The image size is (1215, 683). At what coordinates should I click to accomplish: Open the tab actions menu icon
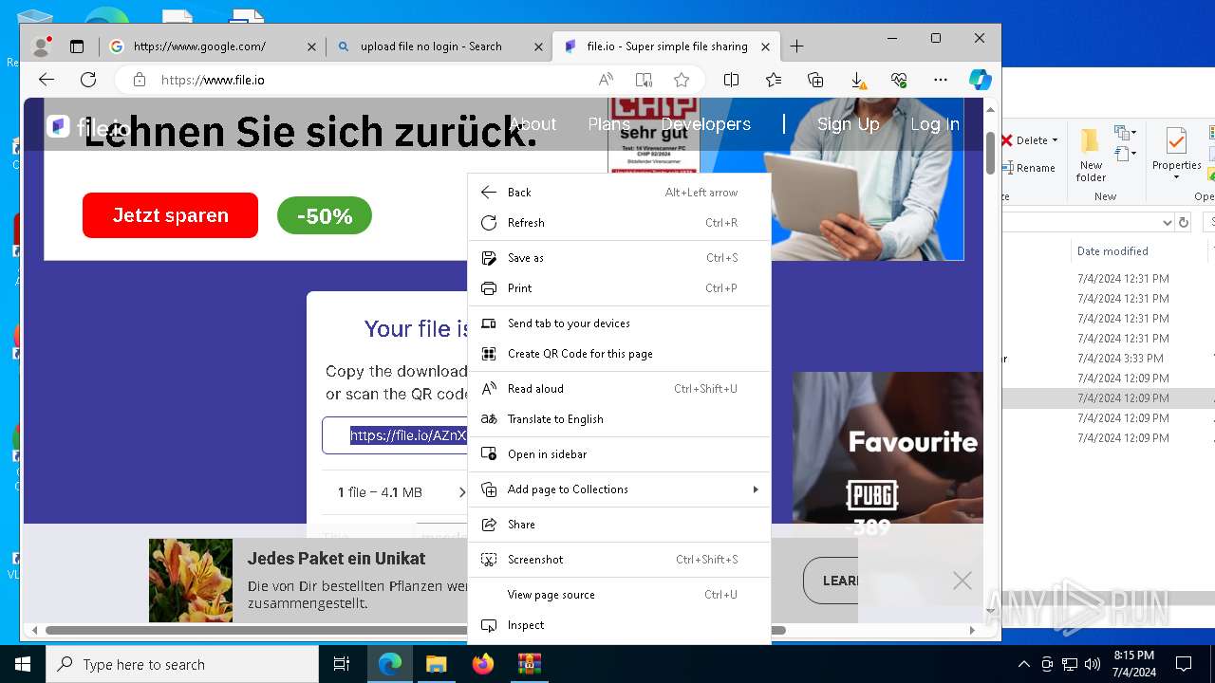tap(77, 46)
